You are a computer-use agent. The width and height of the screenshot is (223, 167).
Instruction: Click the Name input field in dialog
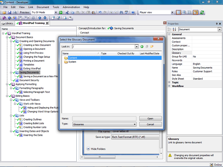[x=104, y=118]
